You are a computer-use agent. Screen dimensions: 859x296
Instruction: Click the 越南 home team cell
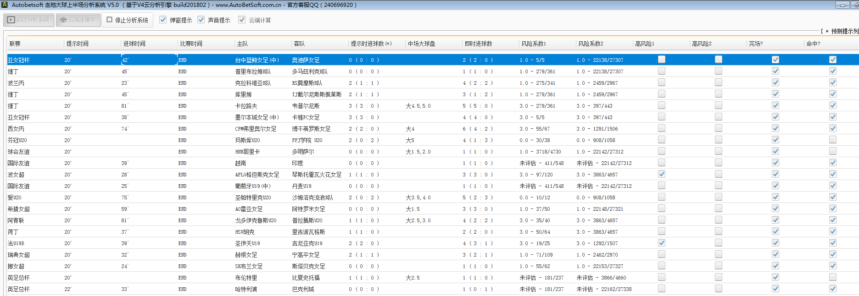241,163
